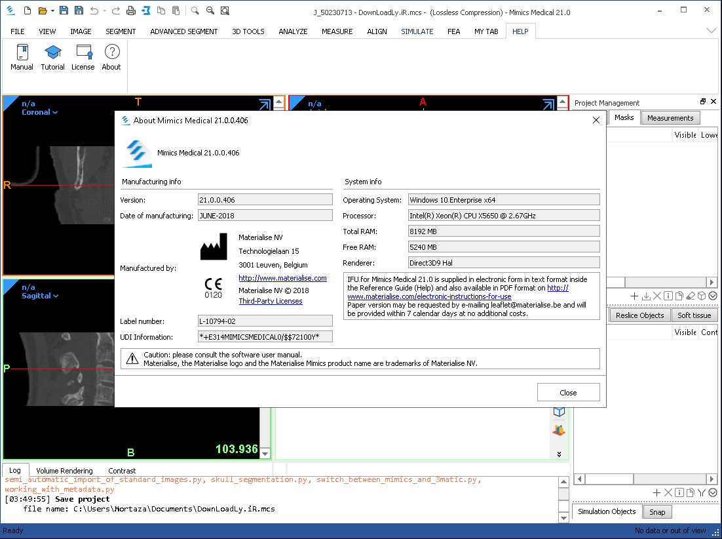Launch the Tutorial from the Help ribbon
This screenshot has width=722, height=539.
52,57
